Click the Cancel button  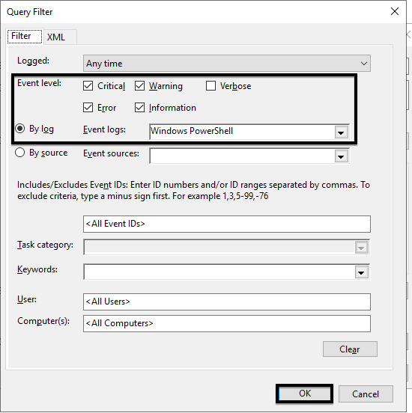coord(366,394)
